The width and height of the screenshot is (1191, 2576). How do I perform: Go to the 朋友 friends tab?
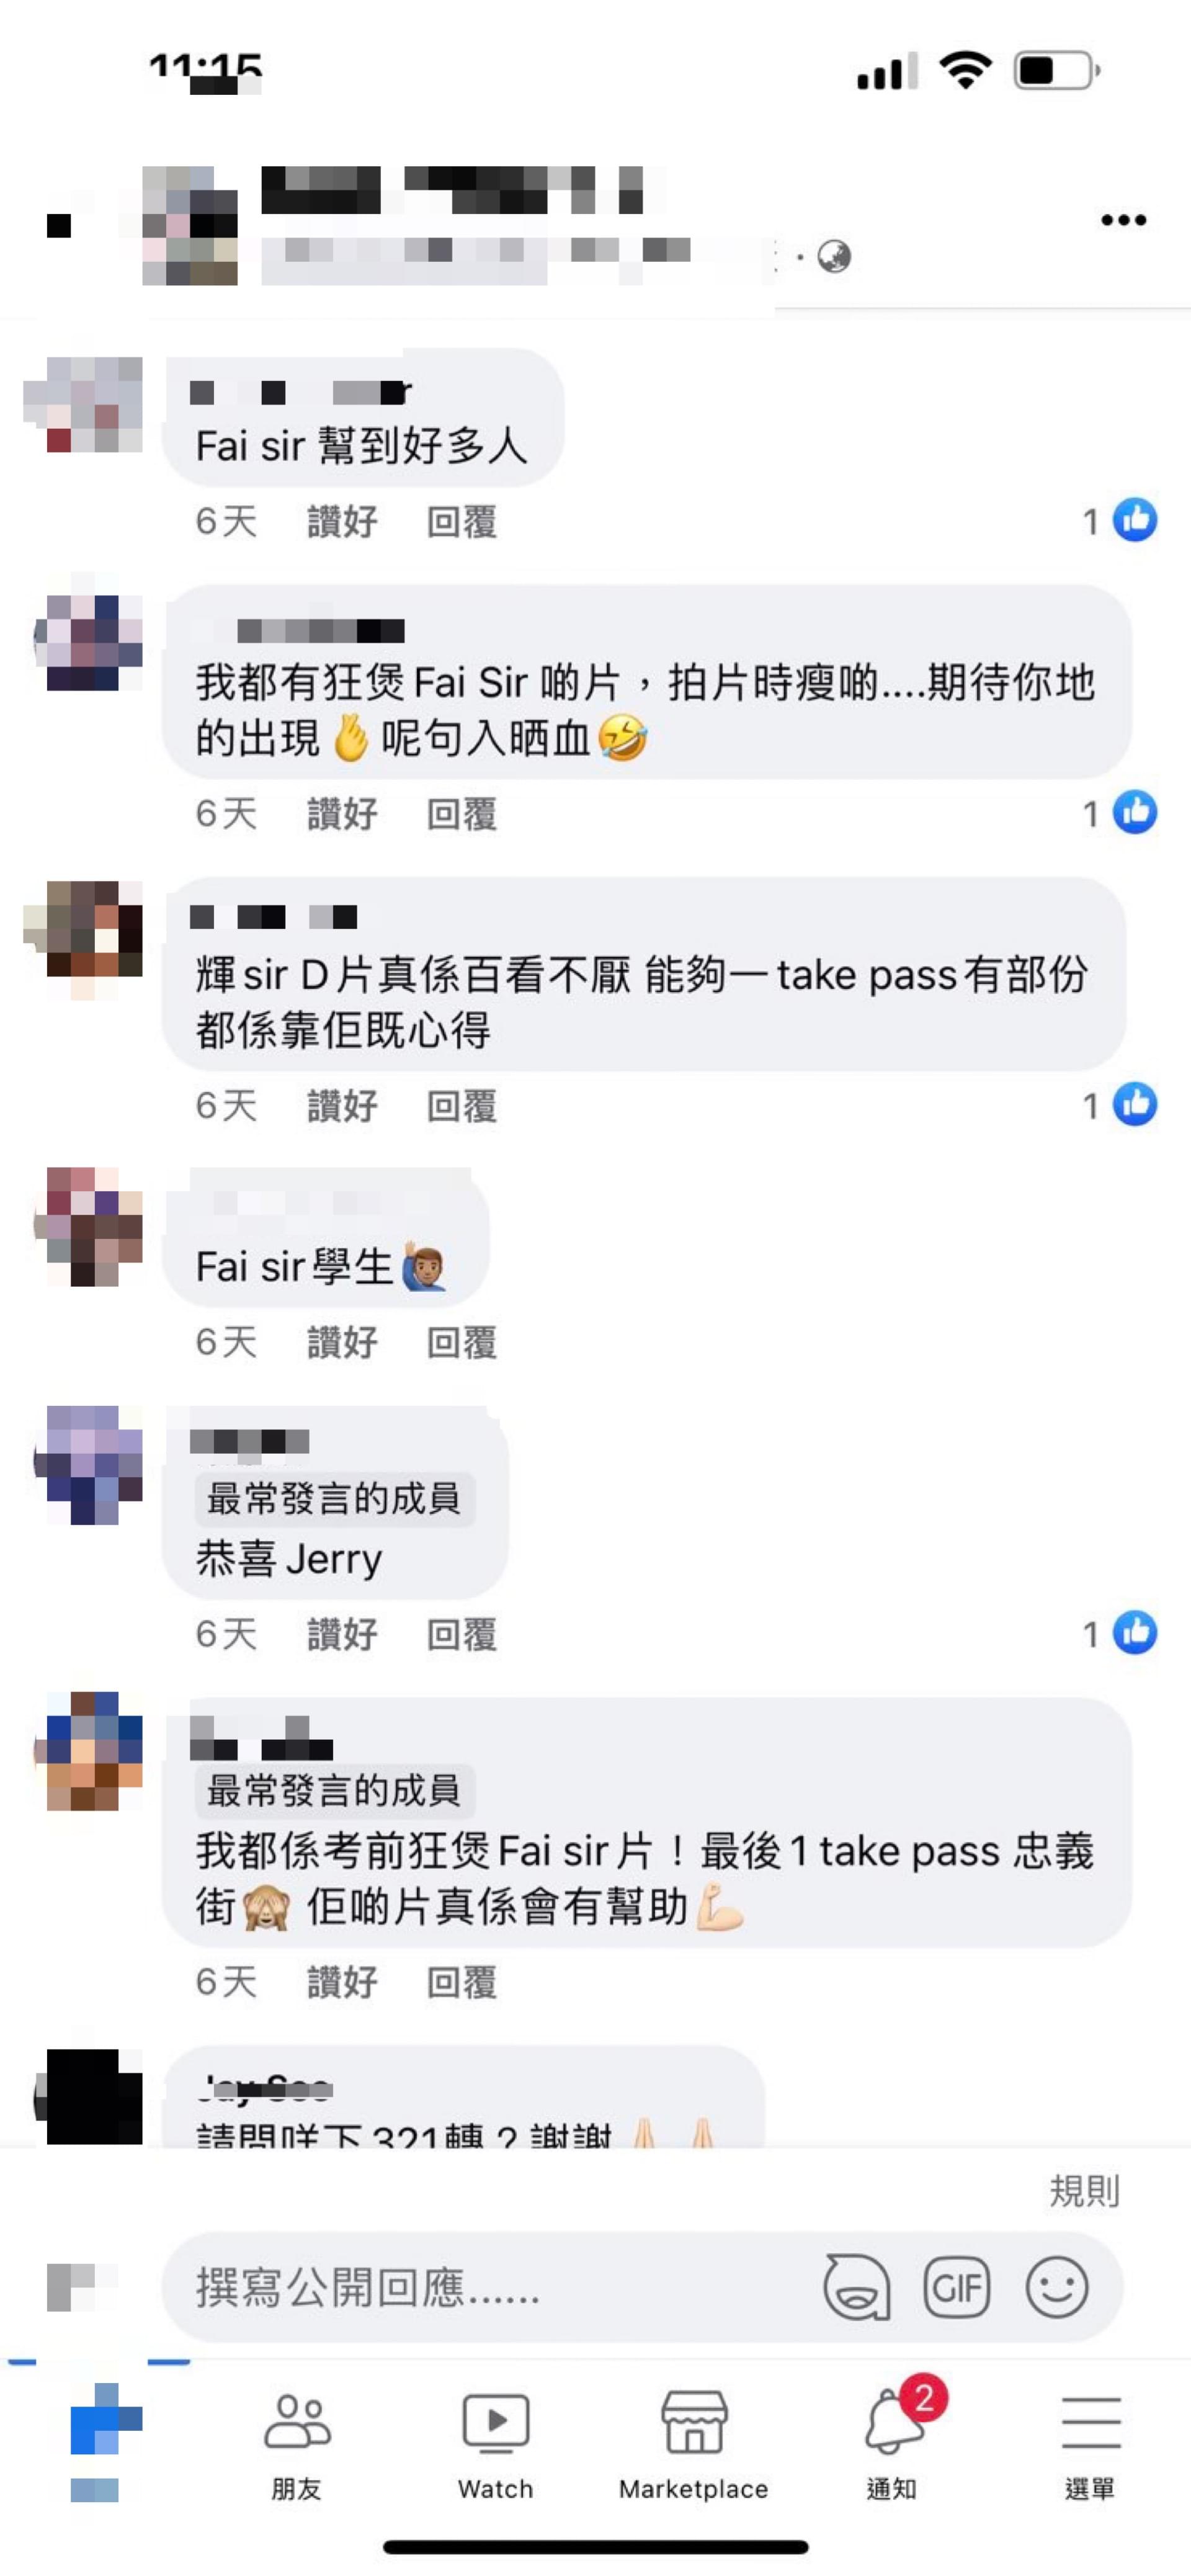(x=297, y=2445)
